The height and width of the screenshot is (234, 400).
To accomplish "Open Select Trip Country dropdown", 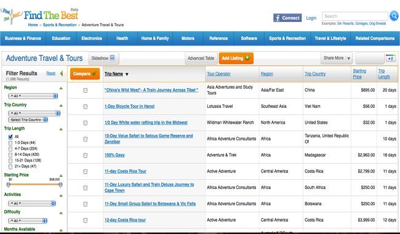I will (x=28, y=119).
